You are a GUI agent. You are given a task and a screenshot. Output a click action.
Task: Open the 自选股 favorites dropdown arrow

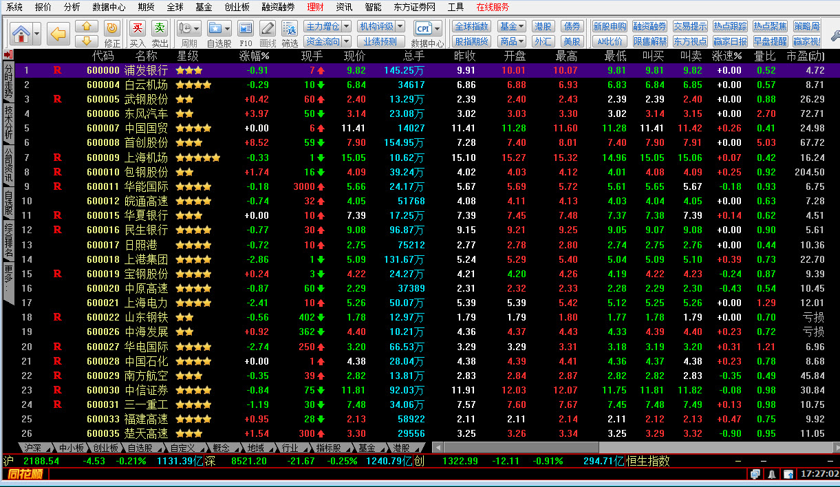pyautogui.click(x=227, y=28)
